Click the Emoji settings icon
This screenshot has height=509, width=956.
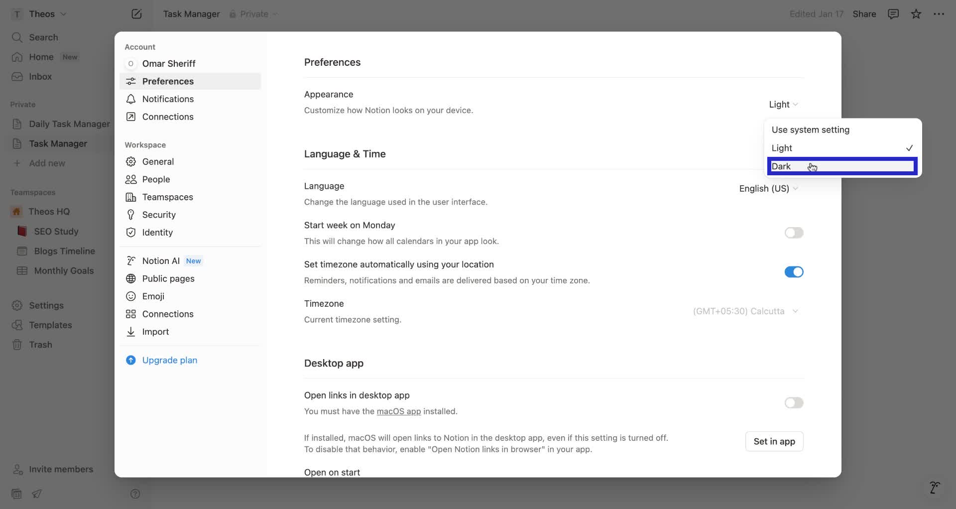pos(130,296)
